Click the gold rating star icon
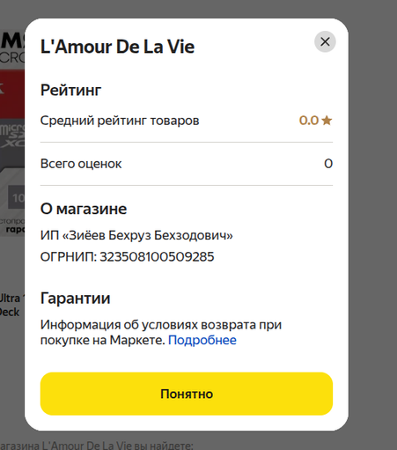 tap(327, 121)
